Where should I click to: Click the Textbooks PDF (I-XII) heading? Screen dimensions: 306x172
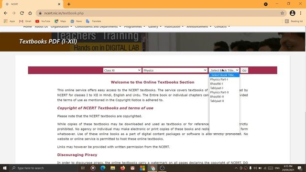pyautogui.click(x=48, y=42)
